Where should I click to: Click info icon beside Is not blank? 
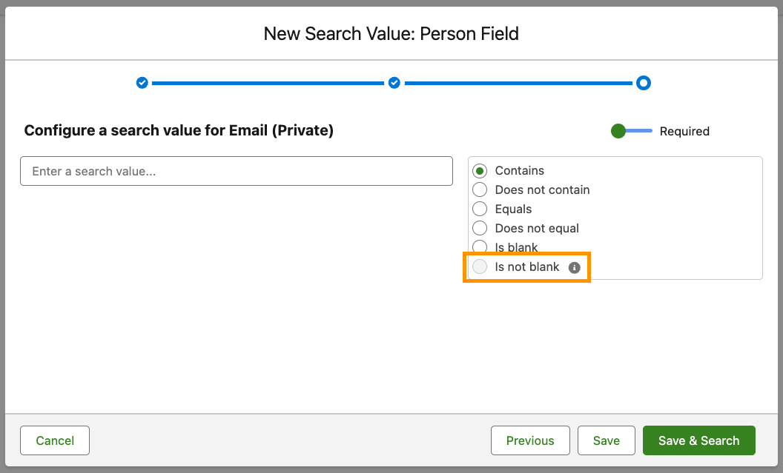[574, 267]
